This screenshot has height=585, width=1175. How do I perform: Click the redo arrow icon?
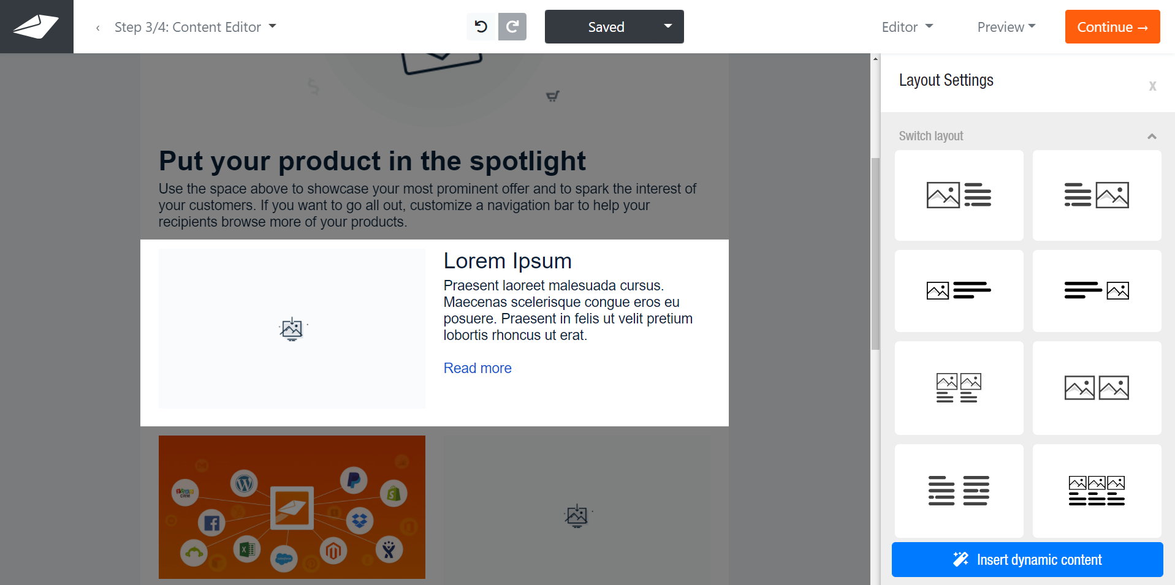pos(512,26)
